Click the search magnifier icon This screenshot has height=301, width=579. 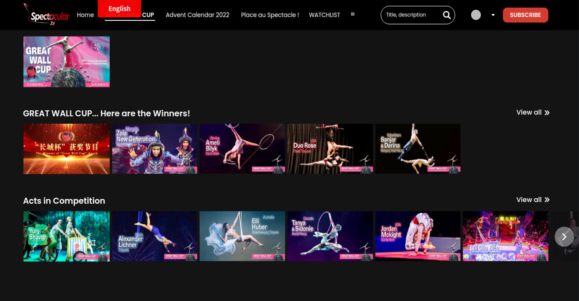click(446, 15)
